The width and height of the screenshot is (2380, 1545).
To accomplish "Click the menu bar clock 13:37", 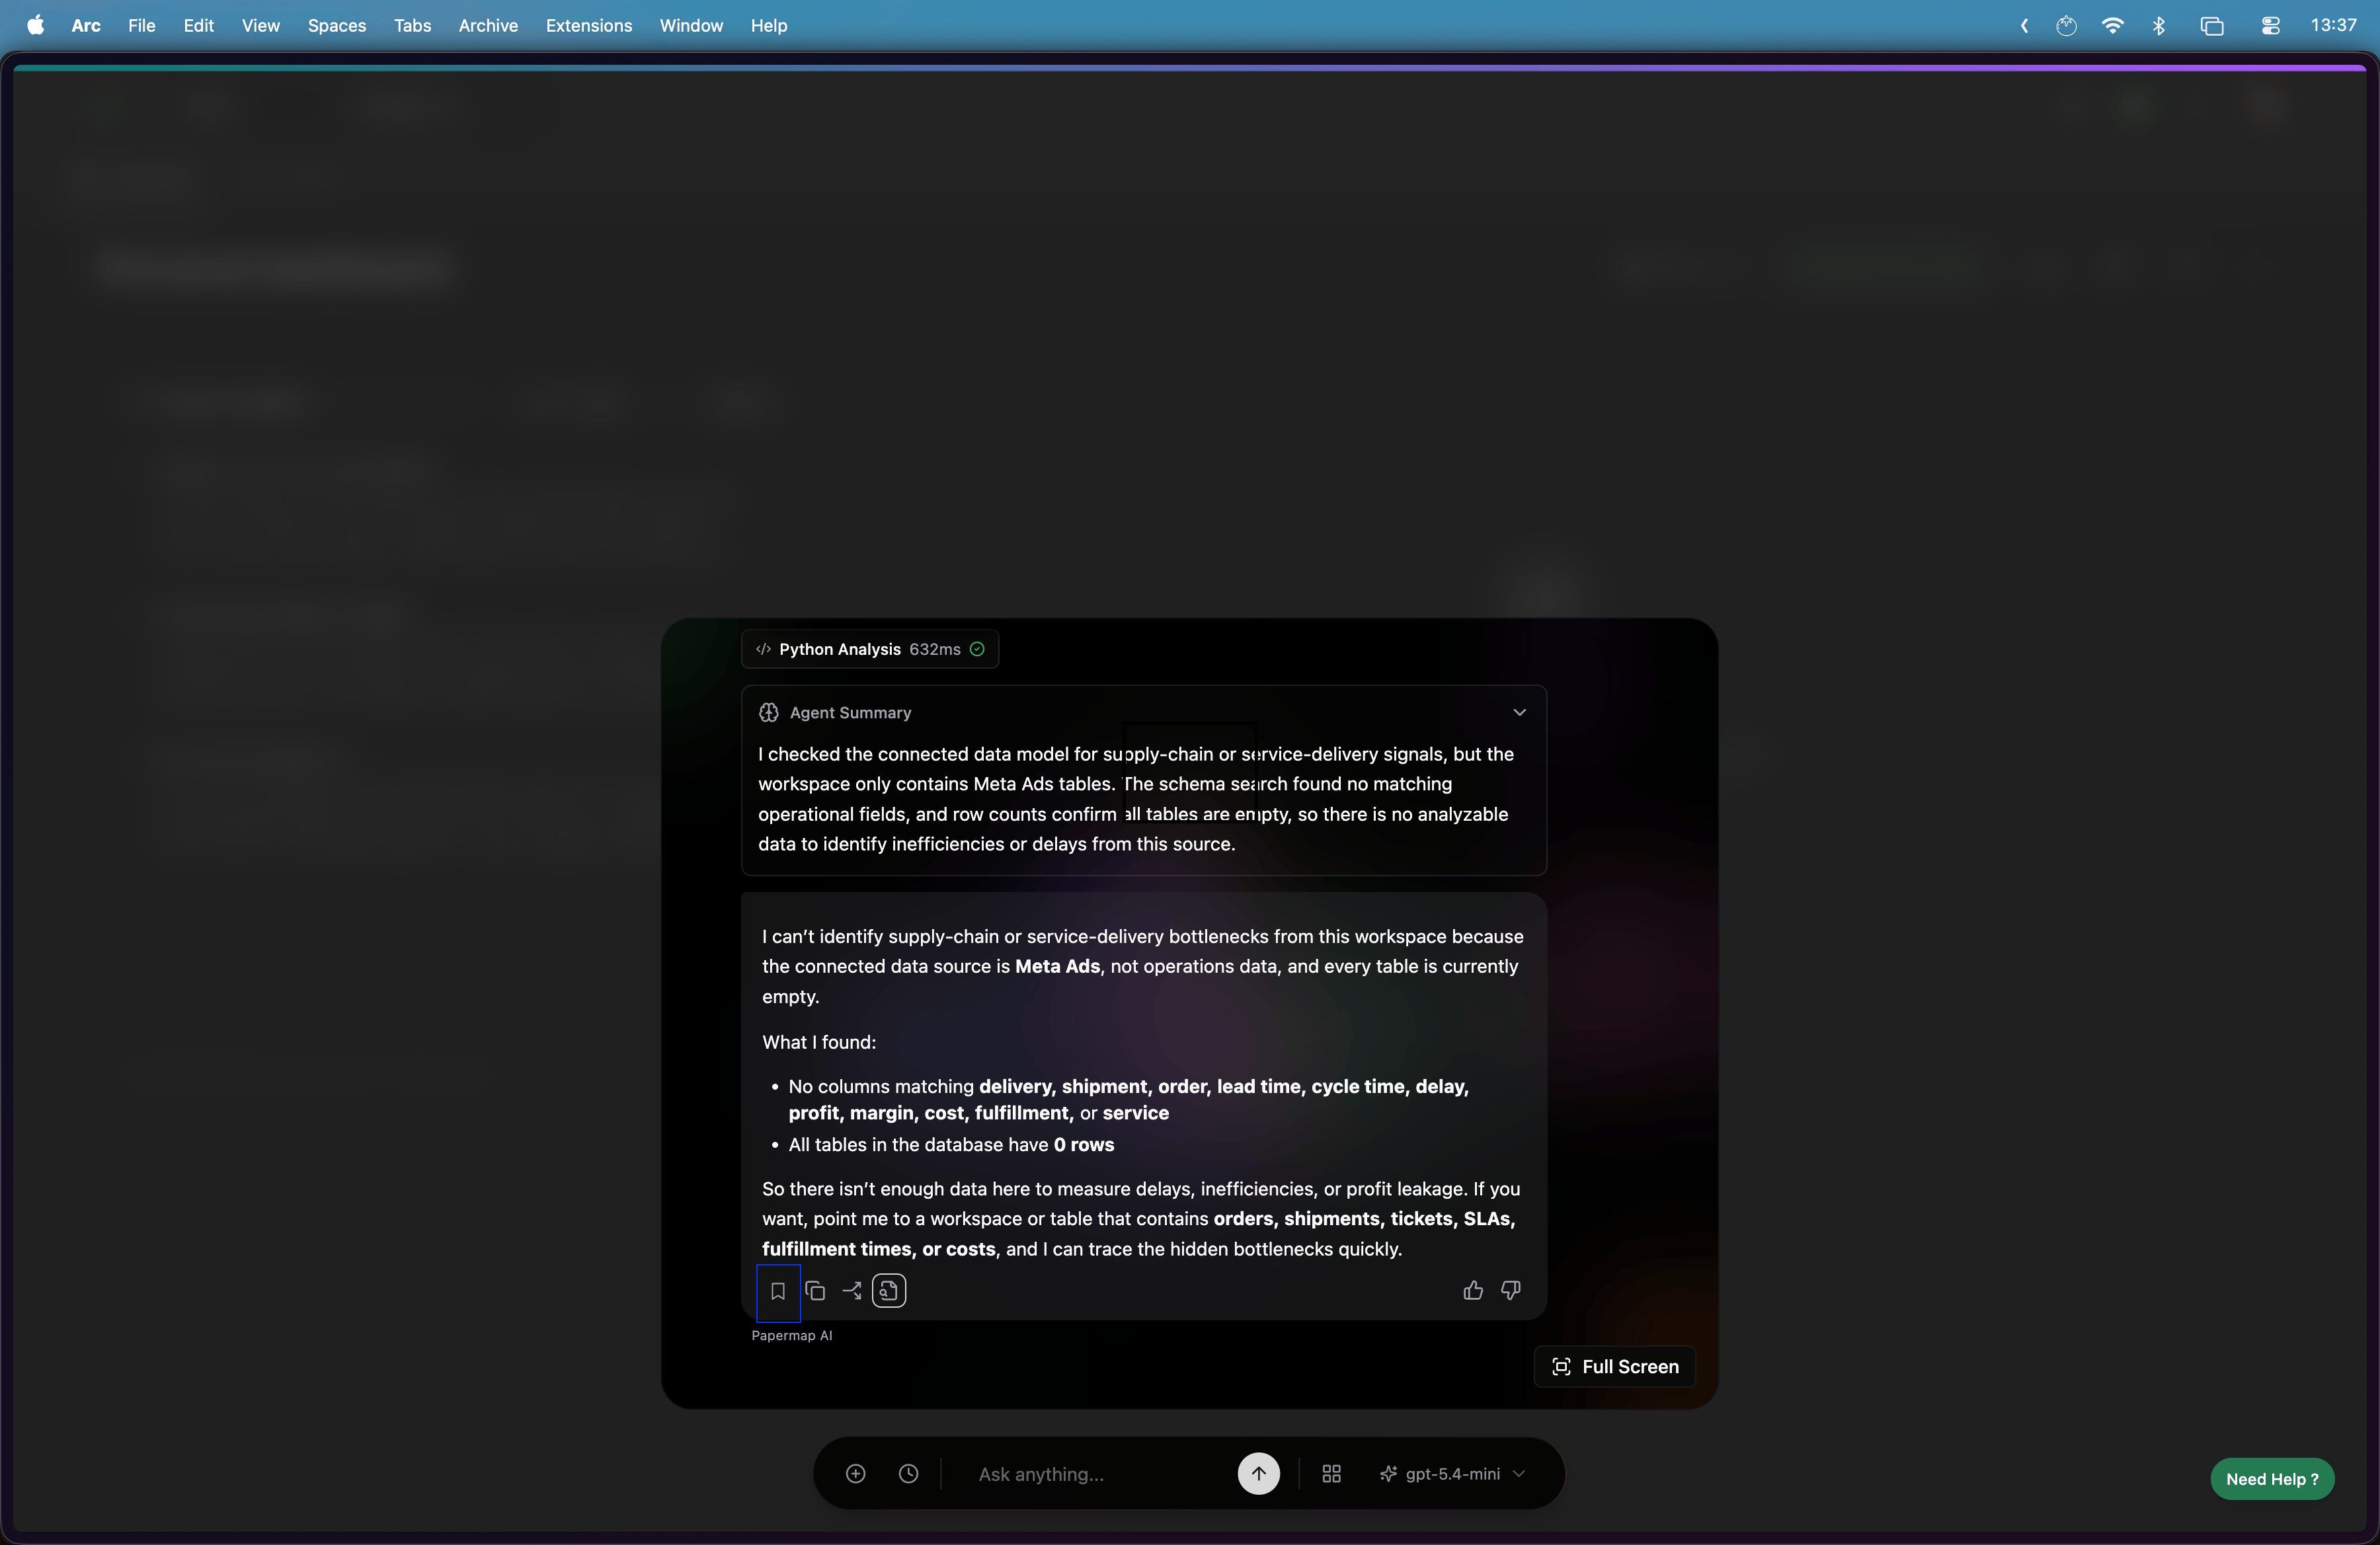I will 2333,25.
